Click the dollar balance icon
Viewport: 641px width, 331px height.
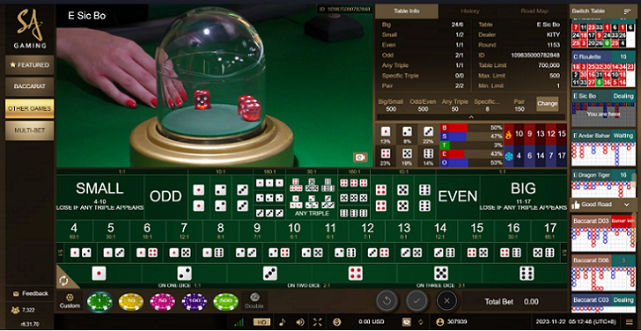tap(337, 322)
